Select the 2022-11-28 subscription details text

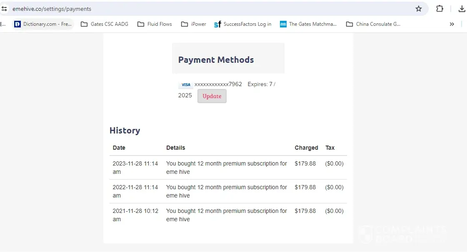click(x=226, y=191)
